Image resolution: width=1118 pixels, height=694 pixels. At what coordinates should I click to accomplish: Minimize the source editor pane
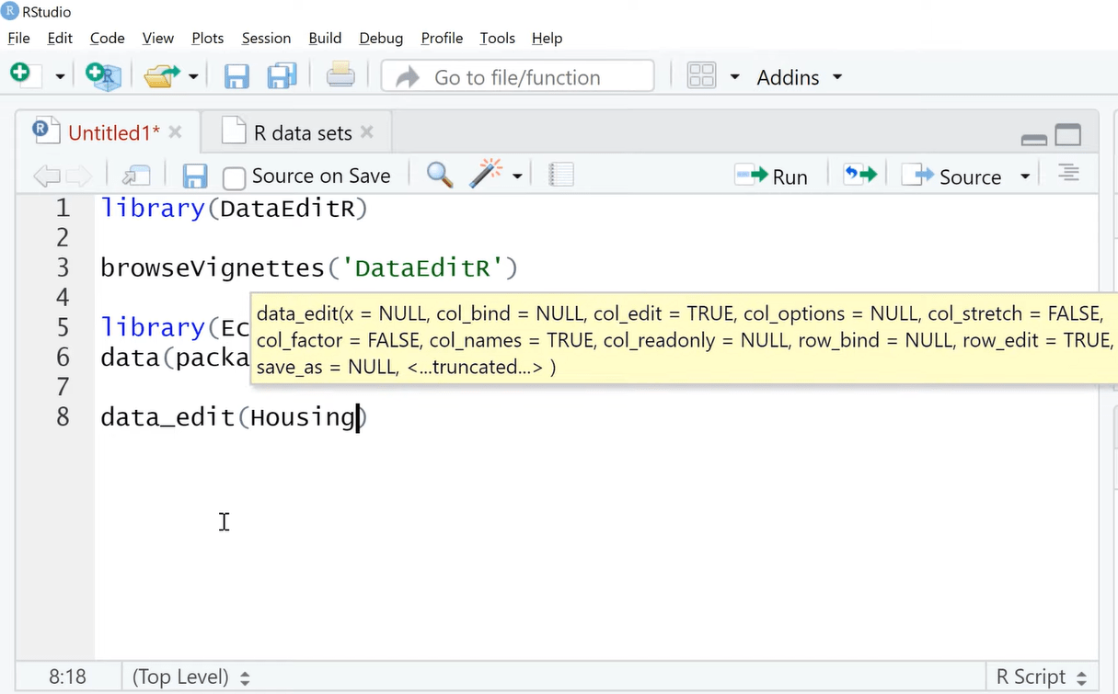1034,138
